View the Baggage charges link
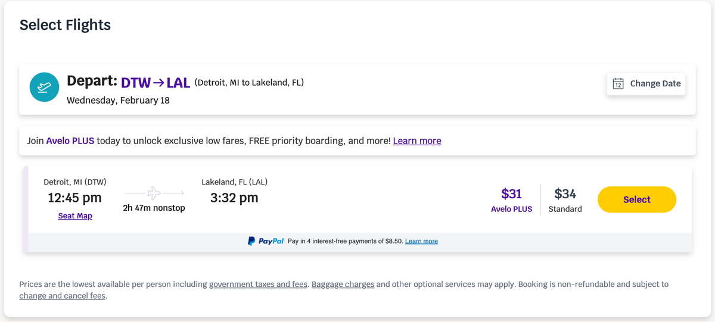The width and height of the screenshot is (715, 322). pos(343,285)
